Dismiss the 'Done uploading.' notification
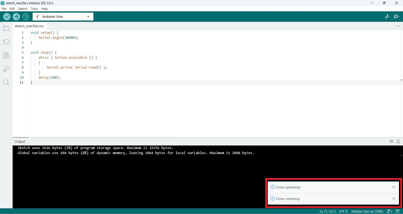This screenshot has height=214, width=403. click(x=394, y=187)
